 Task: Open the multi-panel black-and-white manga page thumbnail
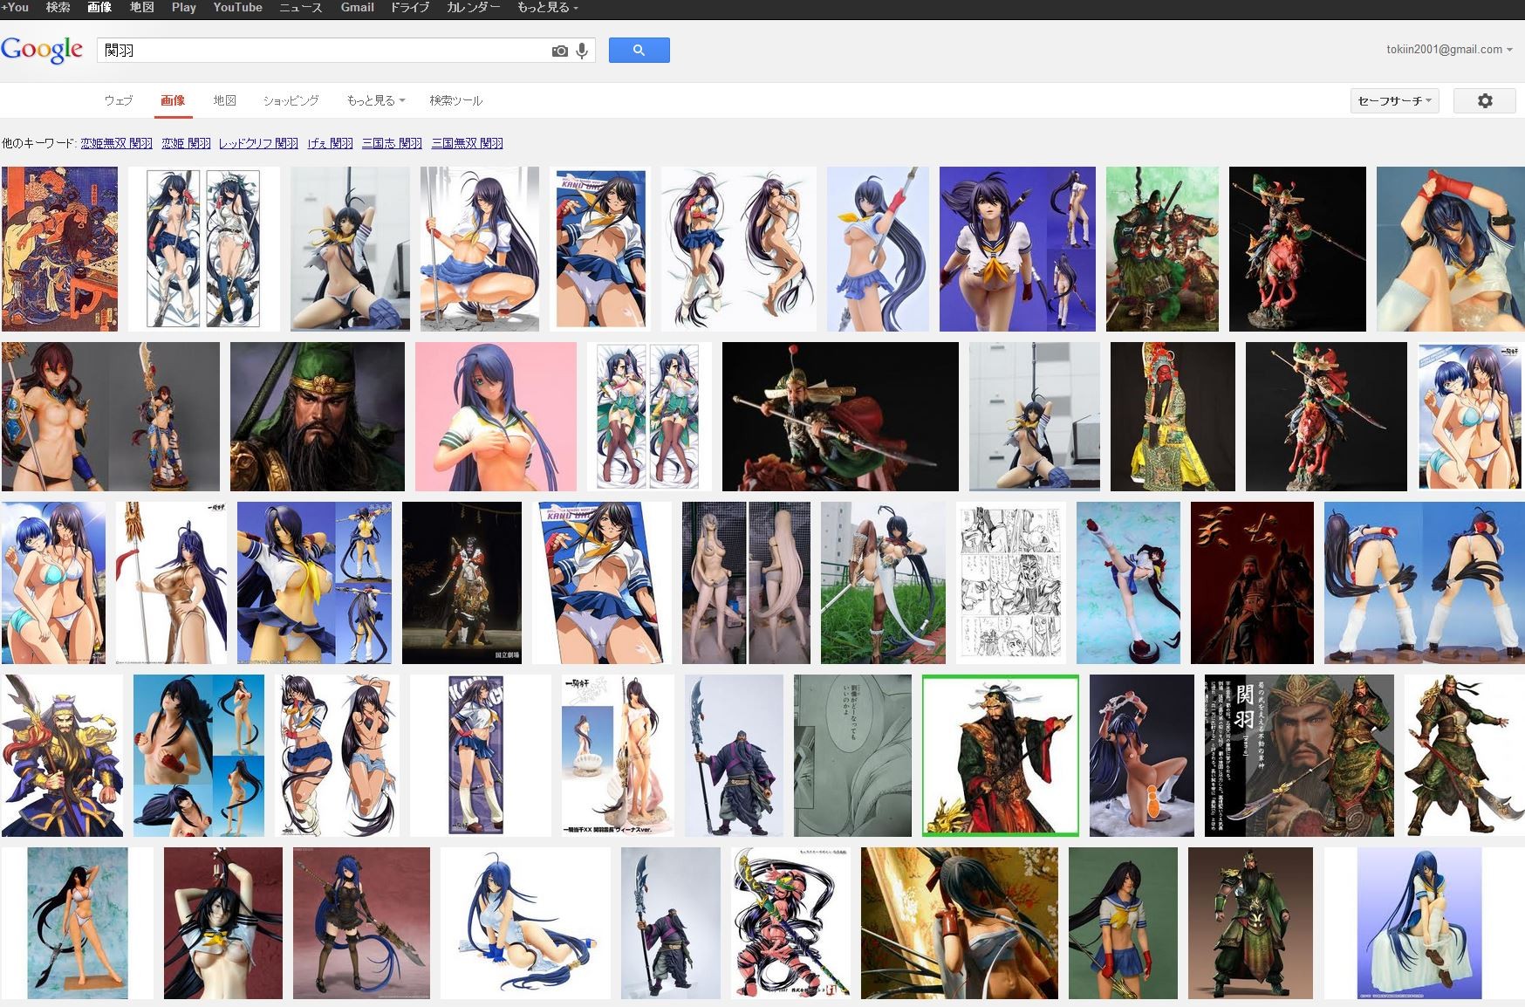coord(1011,583)
